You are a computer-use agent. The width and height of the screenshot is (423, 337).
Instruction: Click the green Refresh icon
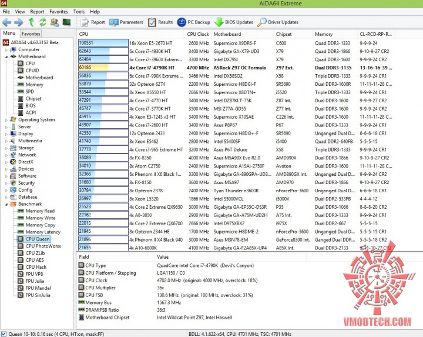tap(43, 22)
